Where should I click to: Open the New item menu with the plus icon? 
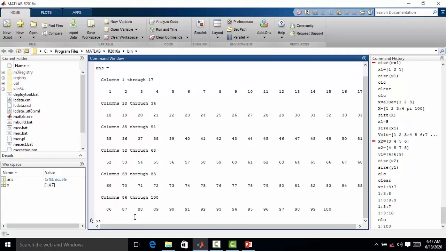coord(20,30)
